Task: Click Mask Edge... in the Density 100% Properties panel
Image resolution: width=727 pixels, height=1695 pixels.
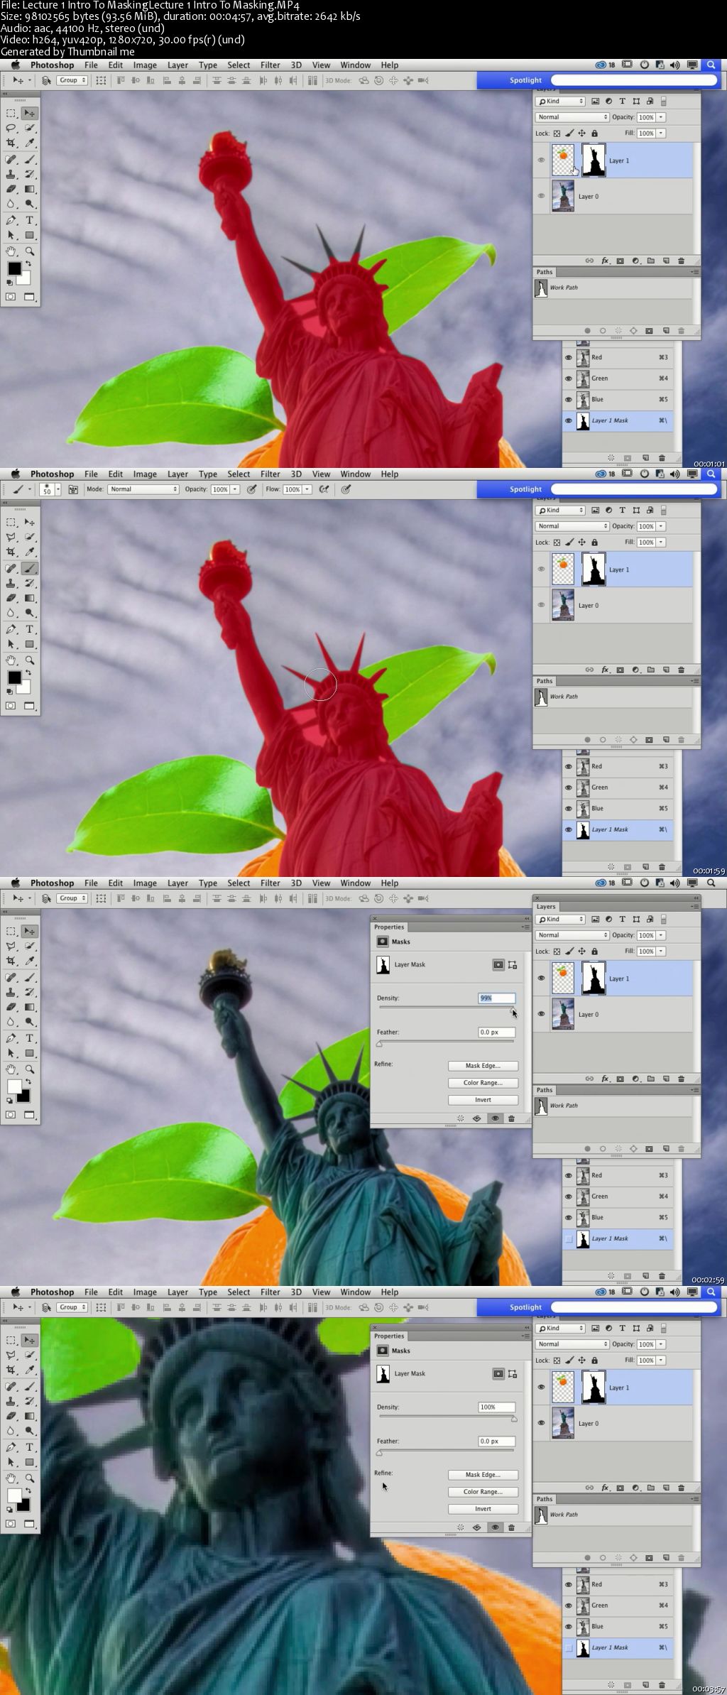Action: point(483,1475)
